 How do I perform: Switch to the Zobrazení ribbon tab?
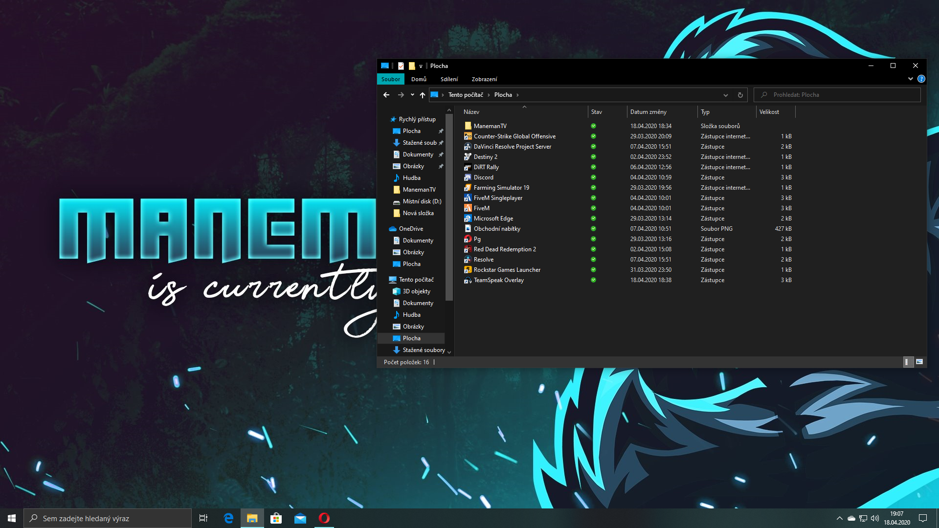point(484,79)
